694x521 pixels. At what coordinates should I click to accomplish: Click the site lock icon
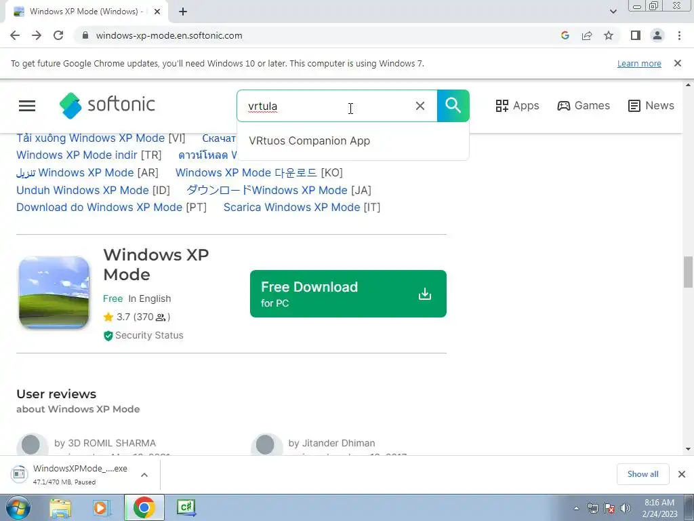tap(85, 35)
